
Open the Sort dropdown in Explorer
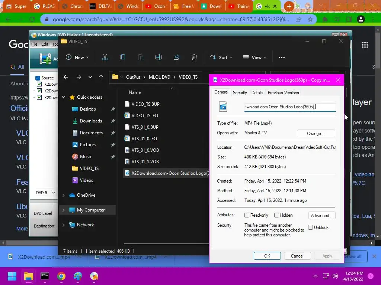[221, 58]
